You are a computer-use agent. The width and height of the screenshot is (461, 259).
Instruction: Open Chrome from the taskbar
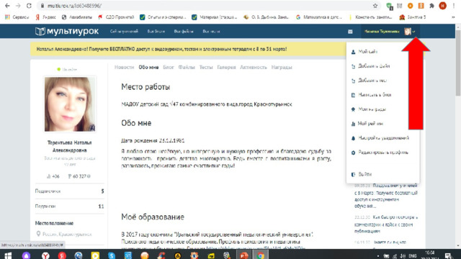(261, 255)
